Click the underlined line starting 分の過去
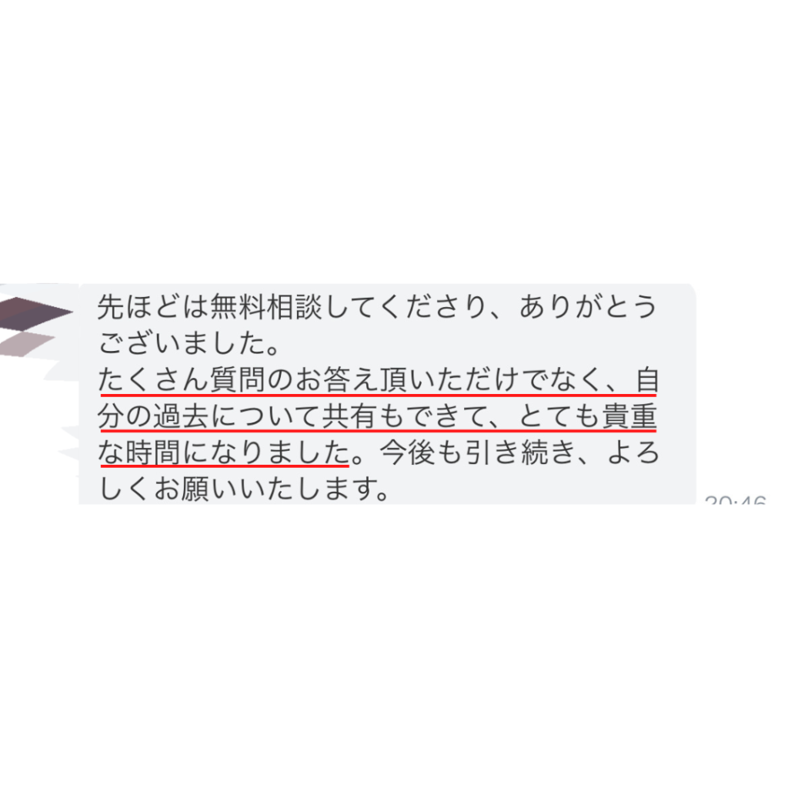 click(377, 416)
